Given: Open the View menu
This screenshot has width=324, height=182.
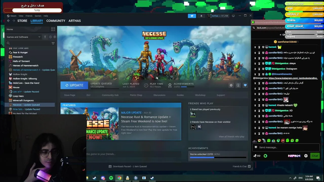Looking at the screenshot, I should click(21, 16).
